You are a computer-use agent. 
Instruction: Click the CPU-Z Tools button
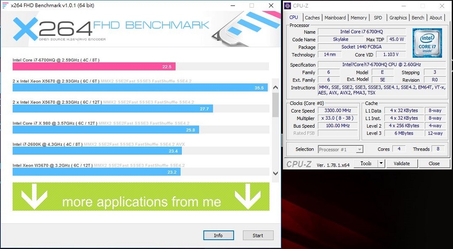366,163
